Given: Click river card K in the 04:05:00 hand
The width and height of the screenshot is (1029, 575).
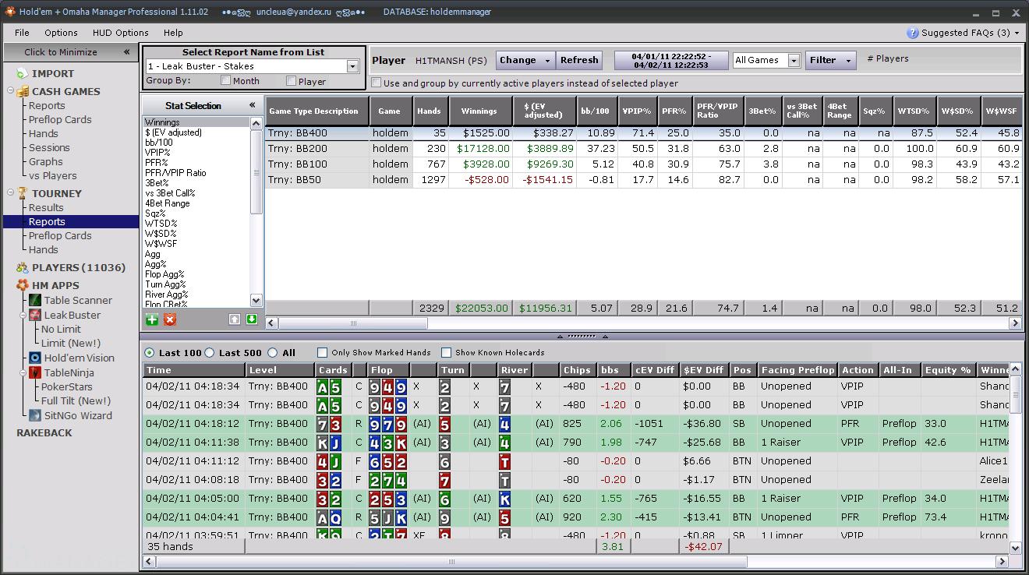Looking at the screenshot, I should tap(505, 499).
